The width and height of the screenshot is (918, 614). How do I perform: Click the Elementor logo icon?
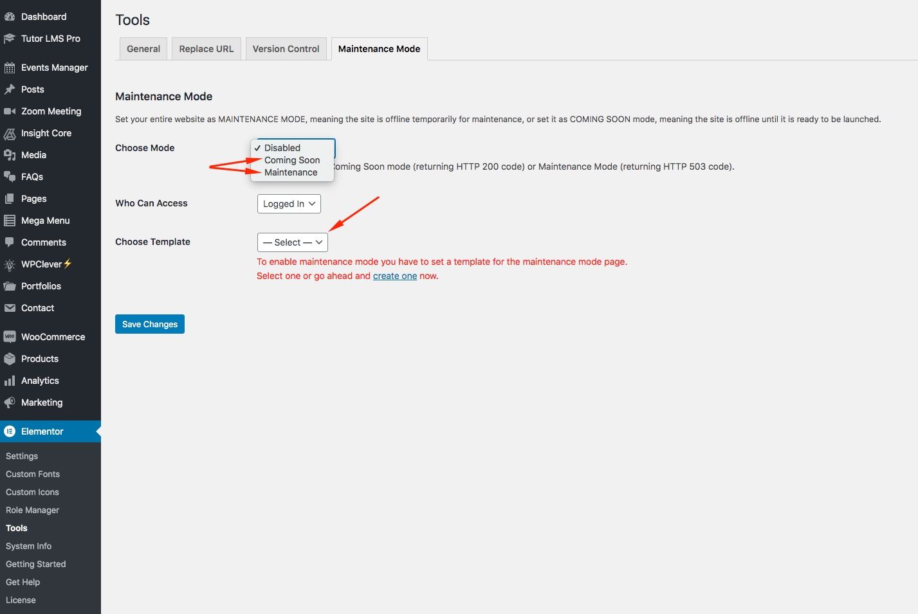point(10,431)
